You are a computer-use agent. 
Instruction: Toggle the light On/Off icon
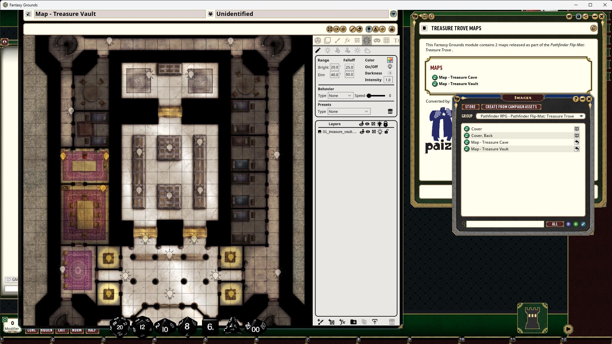(x=390, y=67)
